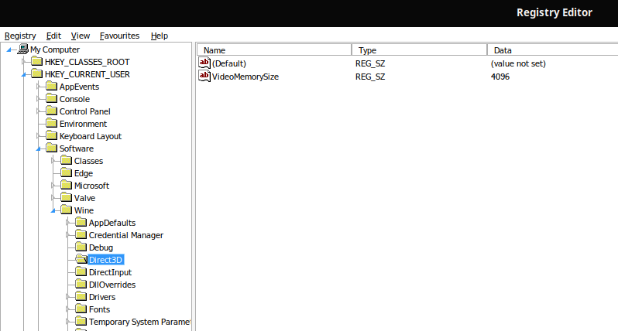Expand the Valve key
This screenshot has width=618, height=331.
[x=53, y=198]
